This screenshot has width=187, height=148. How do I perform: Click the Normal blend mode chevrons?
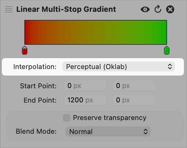tap(145, 132)
